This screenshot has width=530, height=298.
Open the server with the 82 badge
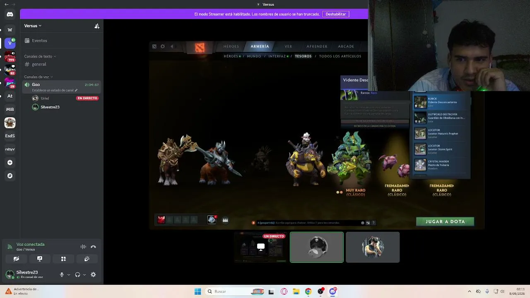[10, 70]
